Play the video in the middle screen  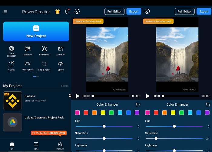tap(77, 96)
